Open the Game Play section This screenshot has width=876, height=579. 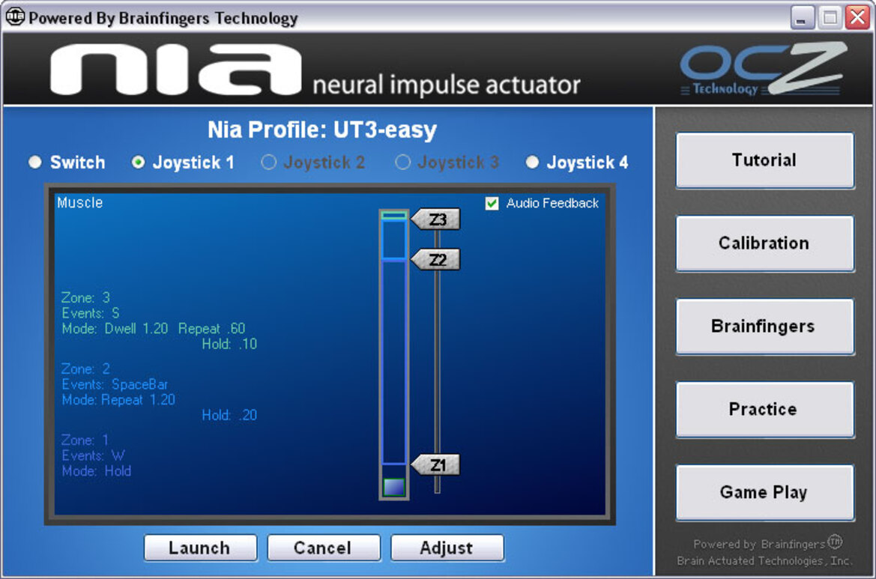coord(764,492)
